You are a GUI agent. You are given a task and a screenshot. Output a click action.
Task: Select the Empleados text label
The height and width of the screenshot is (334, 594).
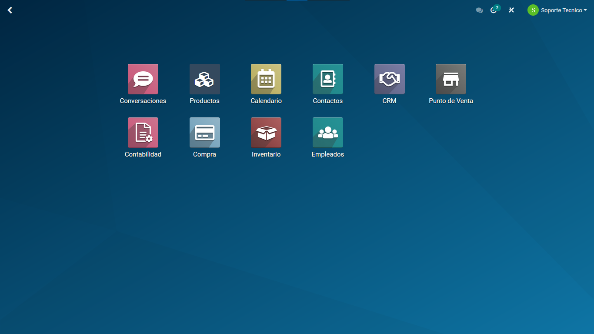coord(328,154)
